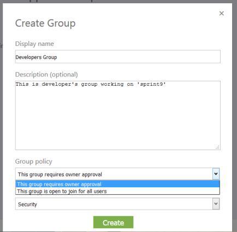The height and width of the screenshot is (232, 237).
Task: Click the green Create button
Action: (x=113, y=222)
